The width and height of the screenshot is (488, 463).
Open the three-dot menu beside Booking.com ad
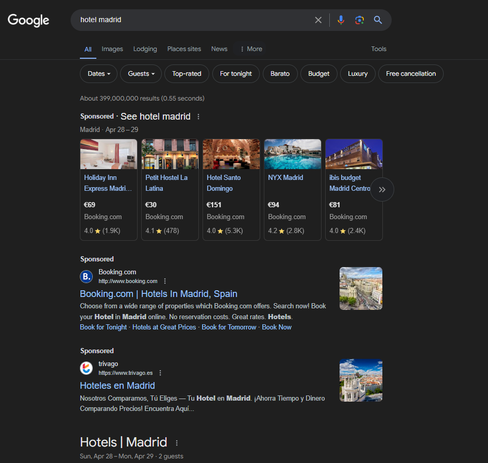(x=164, y=280)
